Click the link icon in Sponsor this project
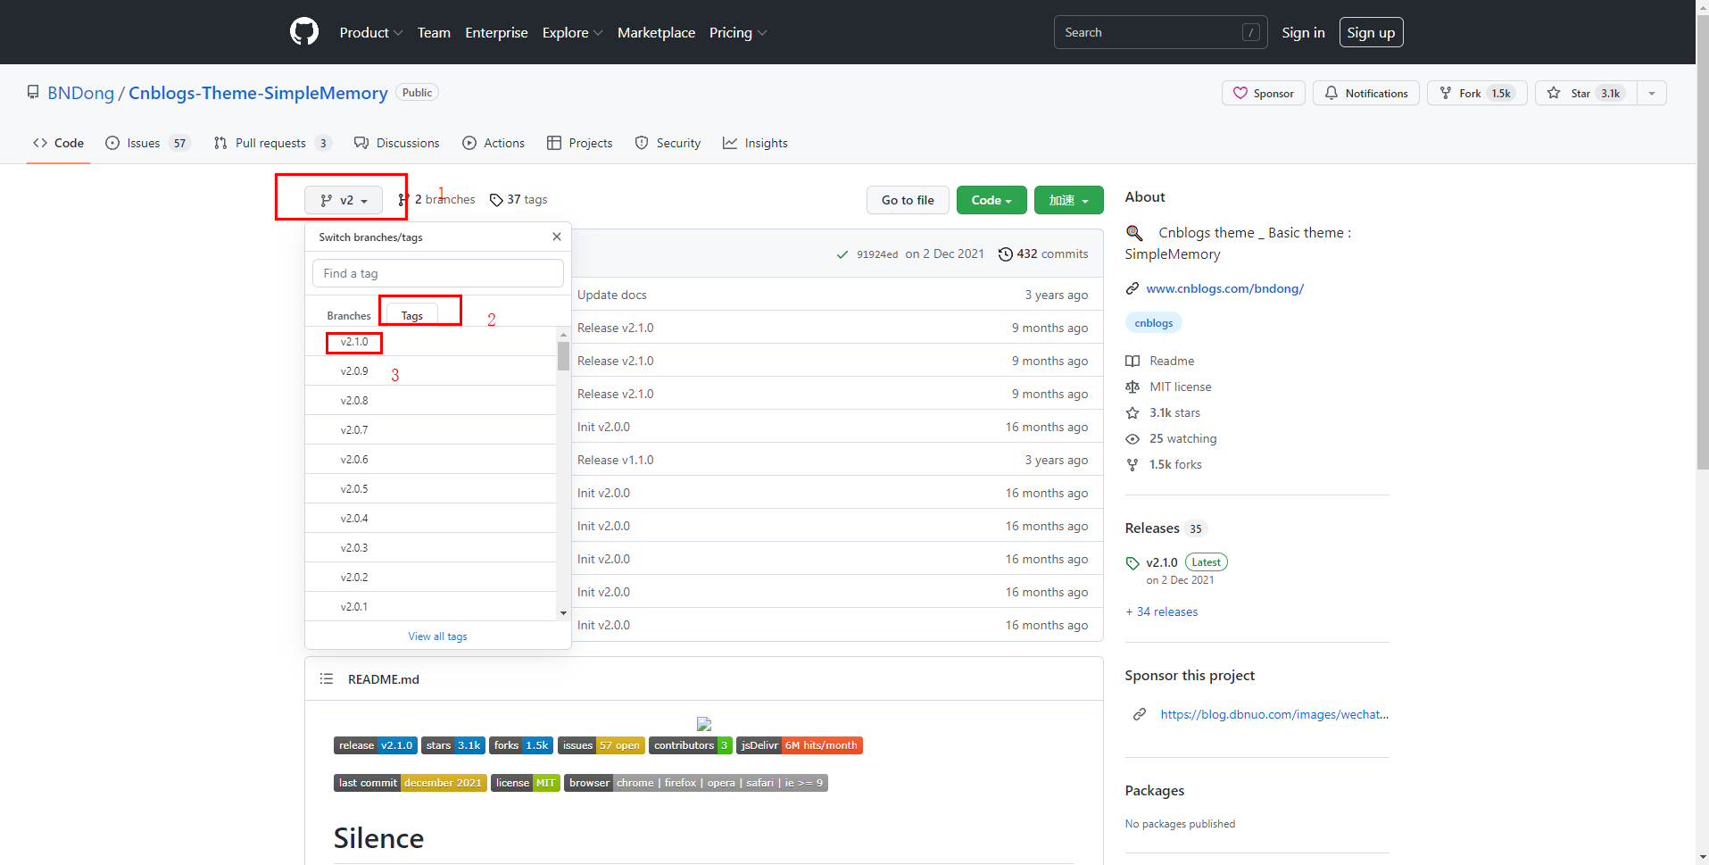 pos(1140,714)
